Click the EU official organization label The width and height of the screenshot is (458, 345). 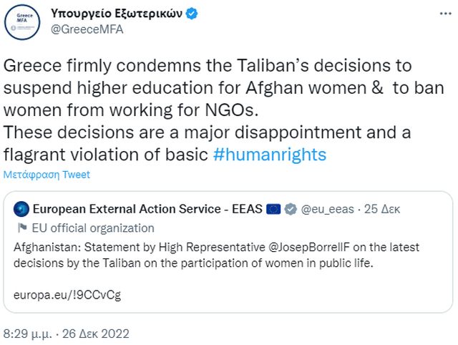[96, 228]
